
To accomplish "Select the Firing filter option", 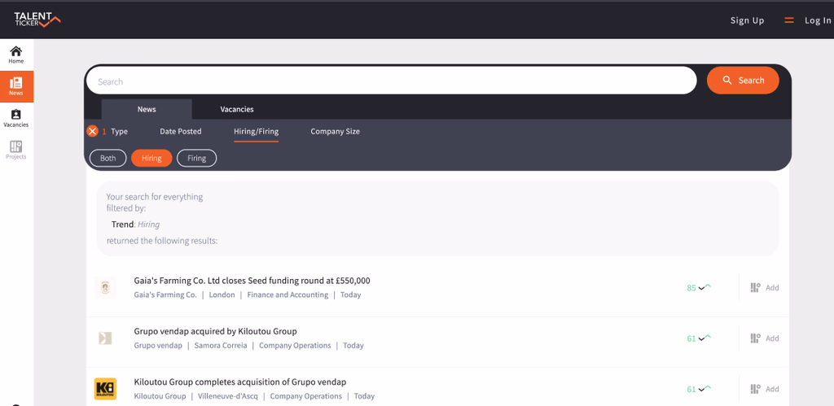I will 196,158.
